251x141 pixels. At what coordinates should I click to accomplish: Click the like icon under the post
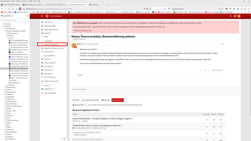pyautogui.click(x=201, y=70)
